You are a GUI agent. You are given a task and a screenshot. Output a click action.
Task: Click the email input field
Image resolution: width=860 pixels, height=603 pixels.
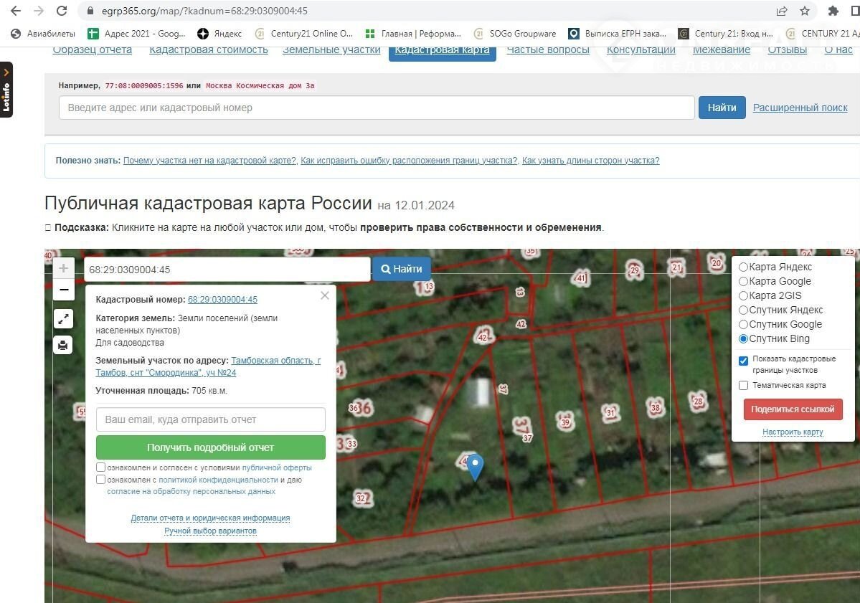click(211, 419)
